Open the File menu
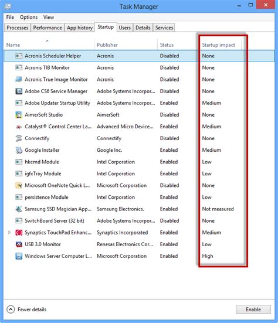Viewport: 278px width, 323px height. pyautogui.click(x=10, y=17)
